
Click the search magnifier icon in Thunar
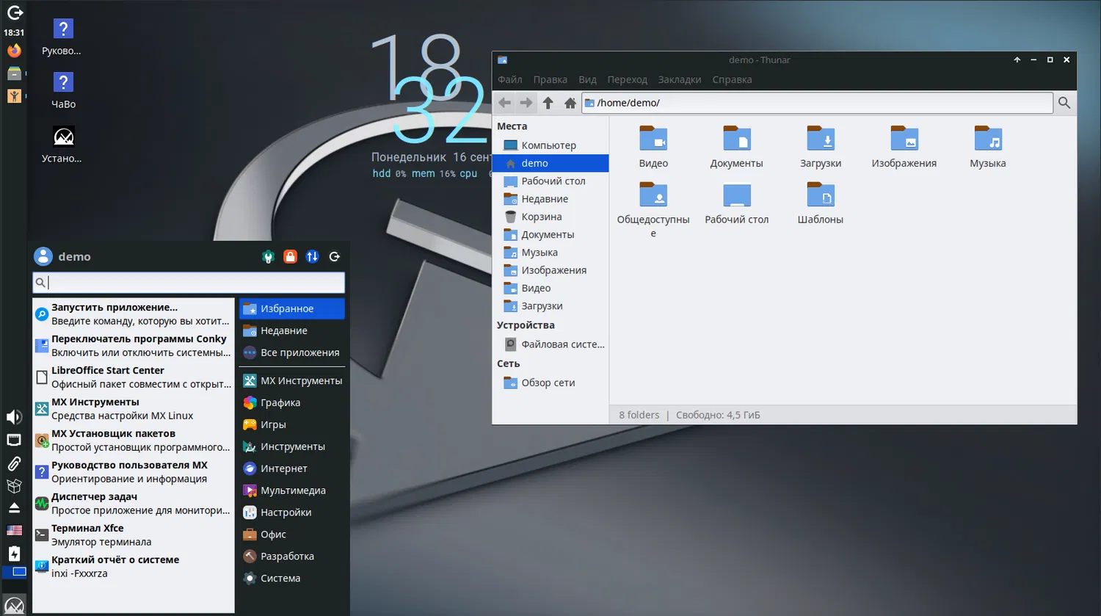coord(1064,103)
